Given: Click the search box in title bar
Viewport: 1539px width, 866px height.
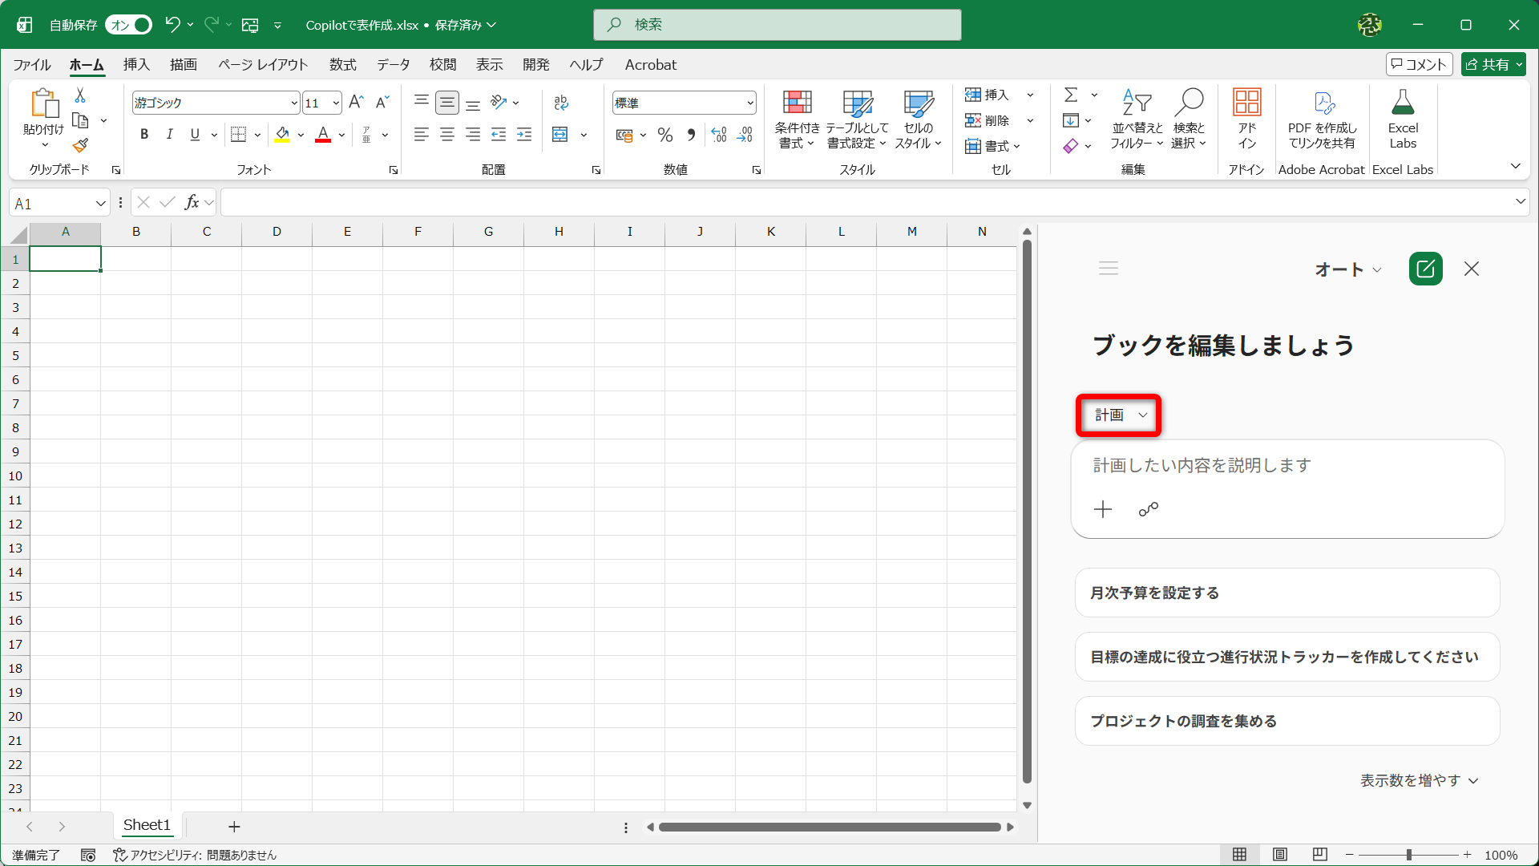Looking at the screenshot, I should coord(778,25).
